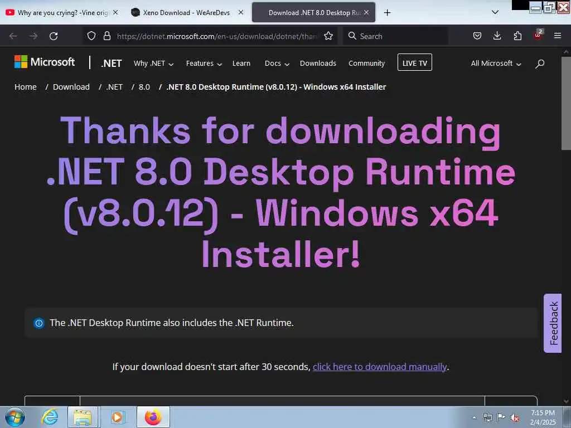Click the LIVE TV button

coord(415,62)
